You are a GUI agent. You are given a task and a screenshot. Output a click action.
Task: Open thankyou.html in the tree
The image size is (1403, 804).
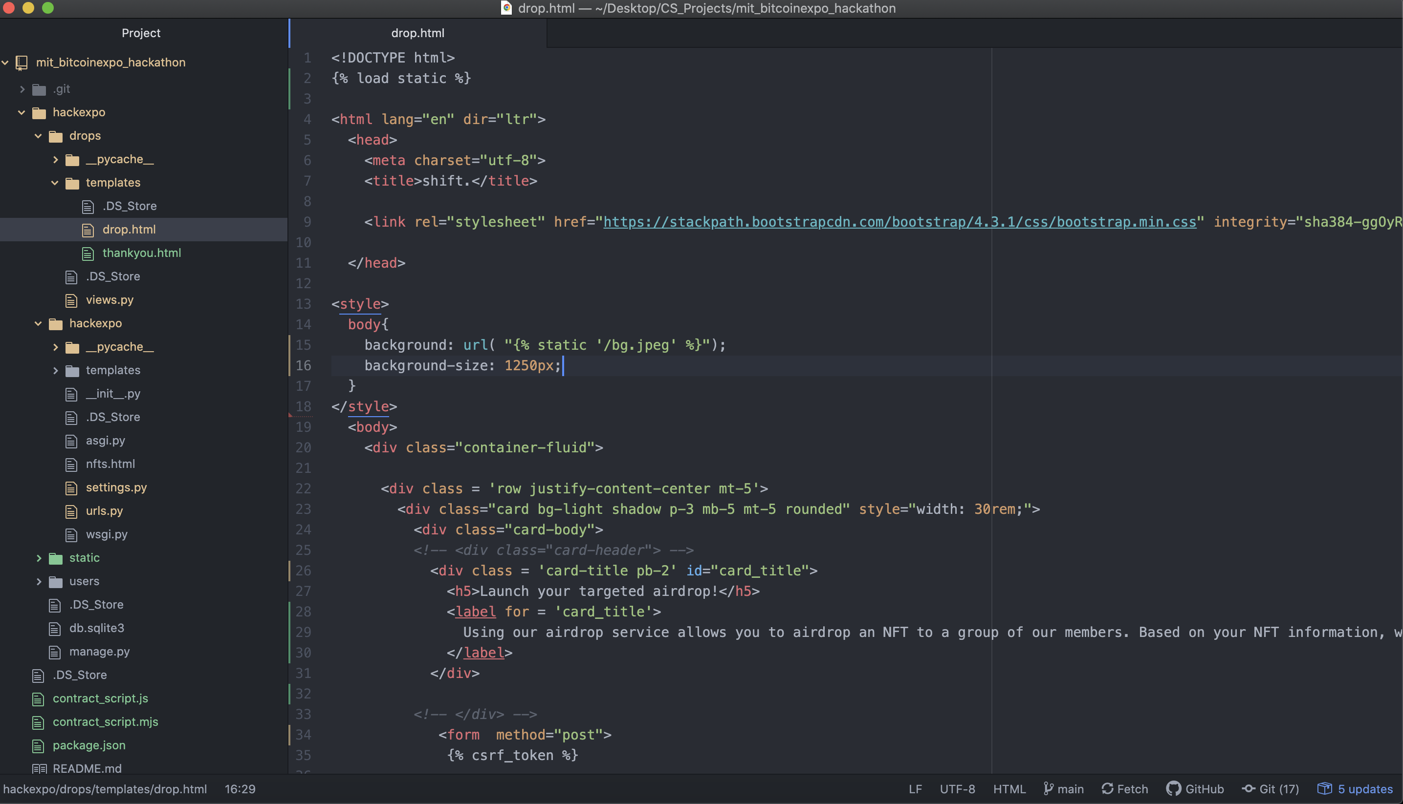click(141, 253)
